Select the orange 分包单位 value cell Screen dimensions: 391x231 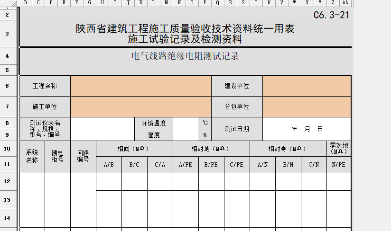tap(307, 107)
